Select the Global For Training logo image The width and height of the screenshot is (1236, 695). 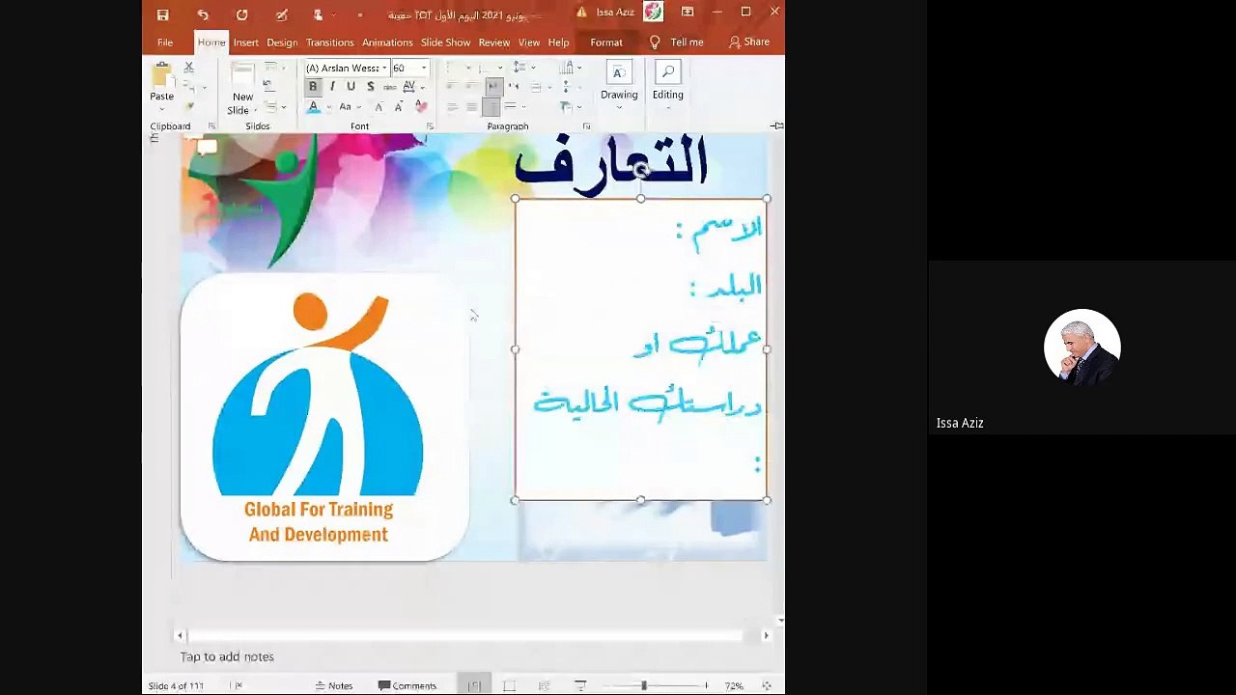click(x=324, y=417)
